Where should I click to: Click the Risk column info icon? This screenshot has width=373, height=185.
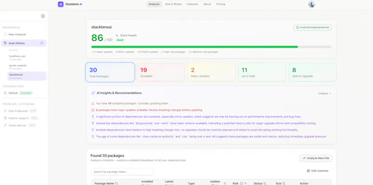tap(242, 183)
